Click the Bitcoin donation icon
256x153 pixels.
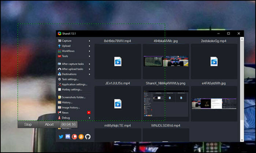[x=81, y=137]
